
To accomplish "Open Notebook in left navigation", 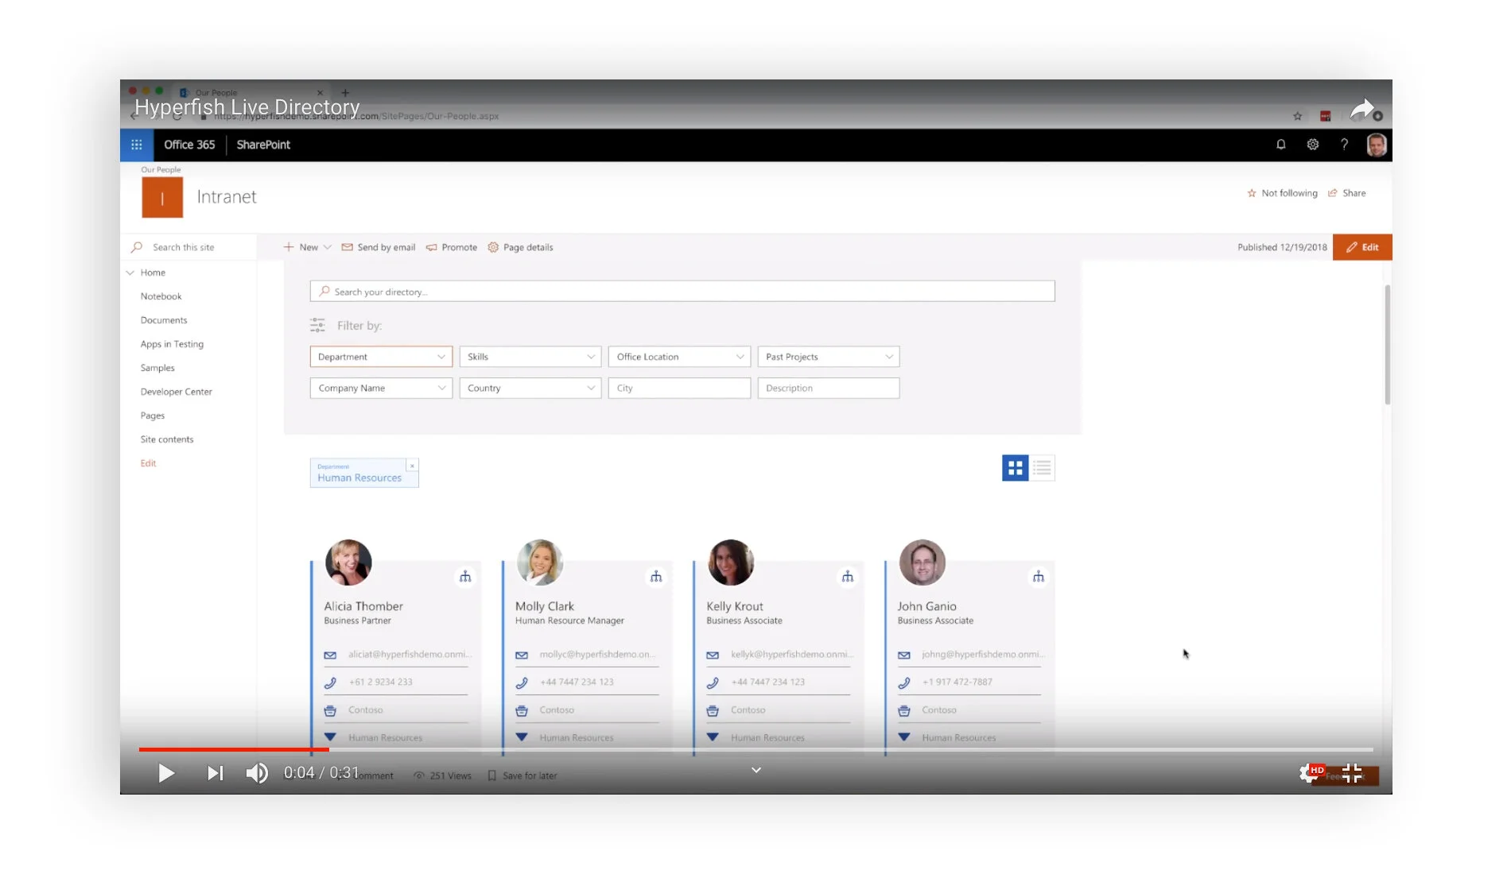I will click(161, 296).
